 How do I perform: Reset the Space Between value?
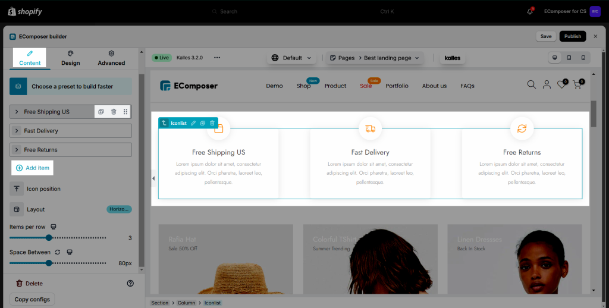[58, 252]
